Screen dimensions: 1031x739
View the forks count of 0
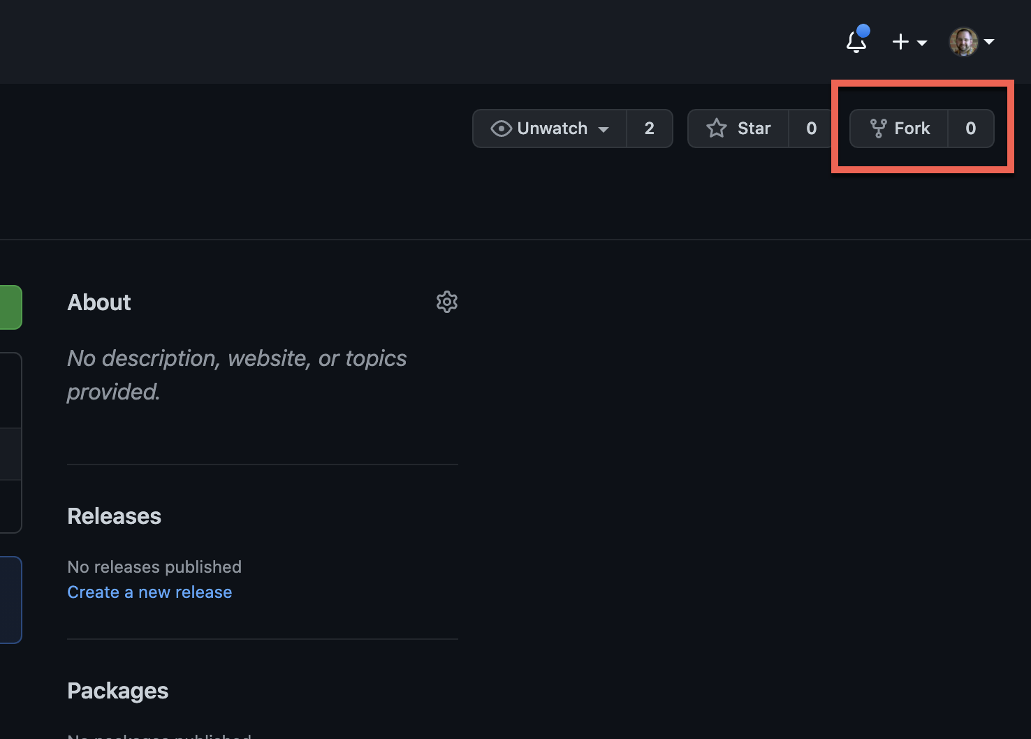pyautogui.click(x=971, y=129)
